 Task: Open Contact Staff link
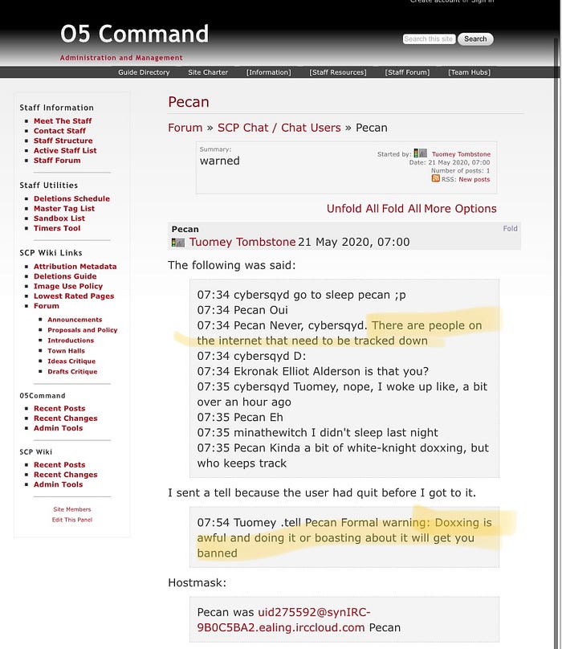[x=59, y=131]
